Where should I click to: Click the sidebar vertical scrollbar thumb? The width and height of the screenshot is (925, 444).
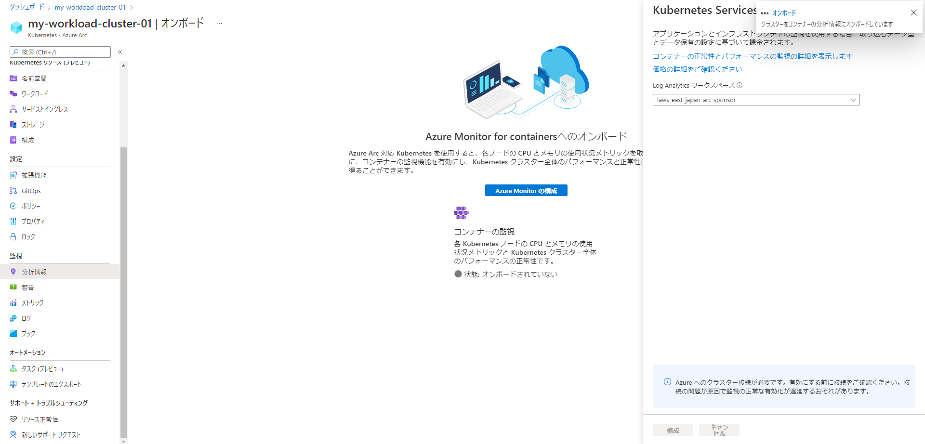pyautogui.click(x=123, y=291)
